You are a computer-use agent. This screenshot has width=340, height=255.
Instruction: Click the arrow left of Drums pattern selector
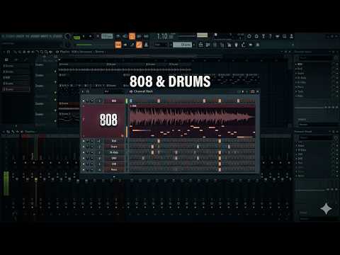click(171, 45)
